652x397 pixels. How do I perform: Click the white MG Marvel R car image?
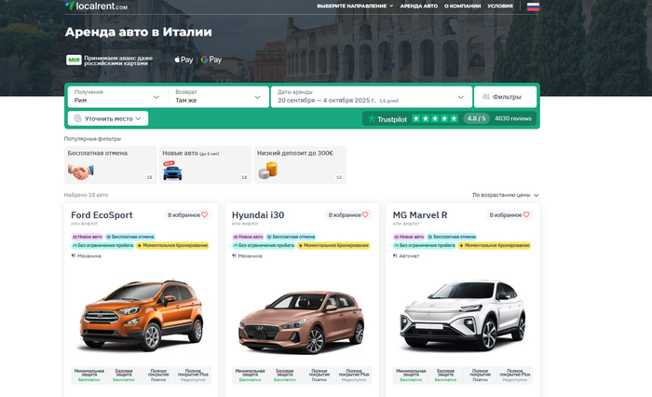coord(462,315)
